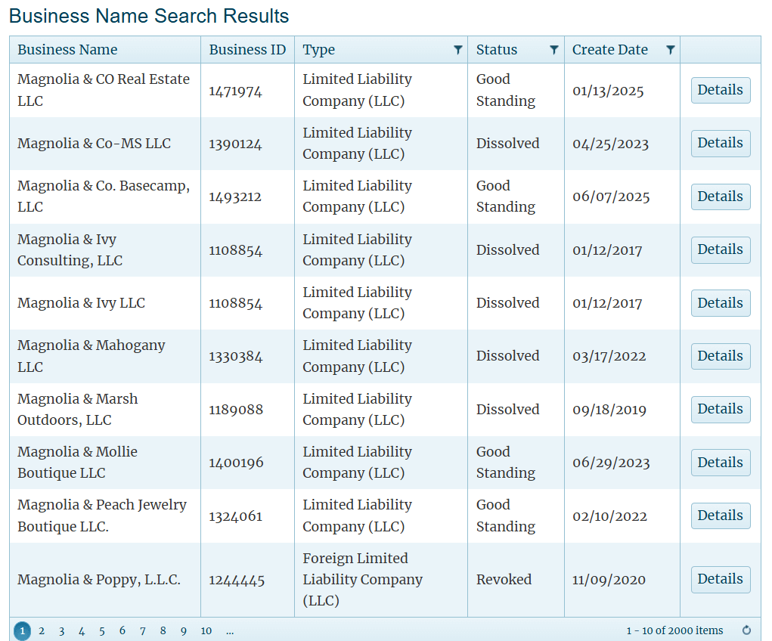Select the Magnolia & Co. Basecamp, LLC name

pyautogui.click(x=104, y=197)
